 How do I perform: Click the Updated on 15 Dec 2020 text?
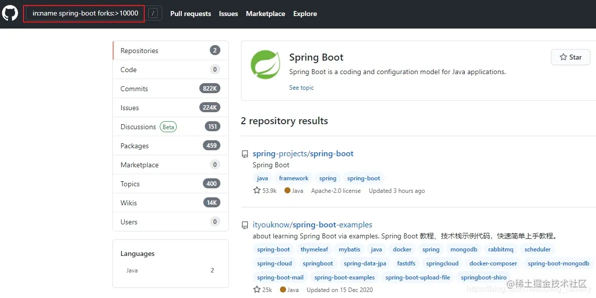click(x=341, y=289)
